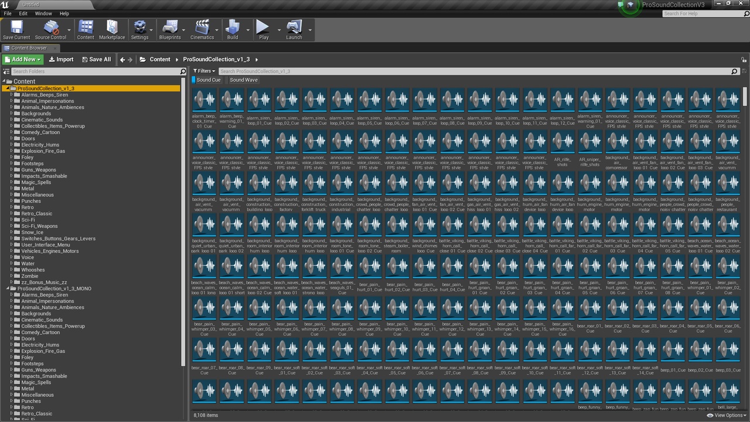The image size is (750, 422).
Task: Open the Filters dropdown
Action: [x=204, y=71]
